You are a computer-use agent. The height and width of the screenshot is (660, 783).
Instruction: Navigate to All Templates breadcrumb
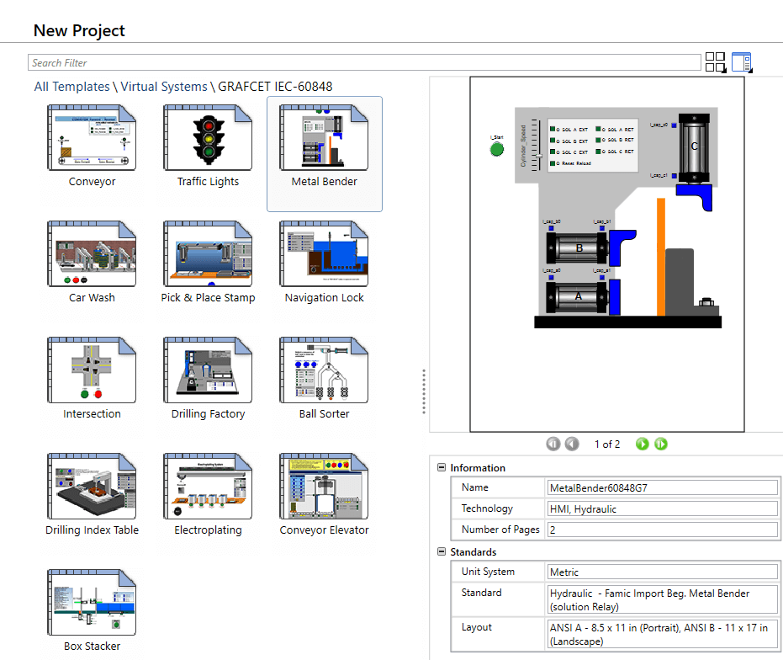71,87
